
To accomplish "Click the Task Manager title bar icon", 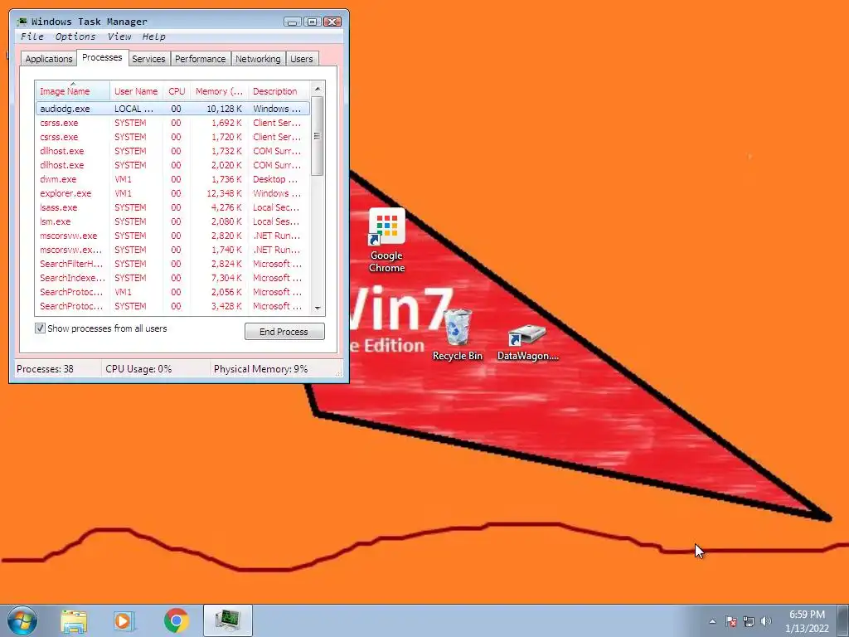I will point(22,22).
